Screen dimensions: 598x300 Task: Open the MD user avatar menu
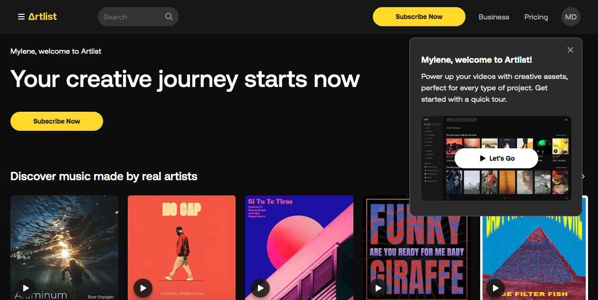click(x=571, y=17)
